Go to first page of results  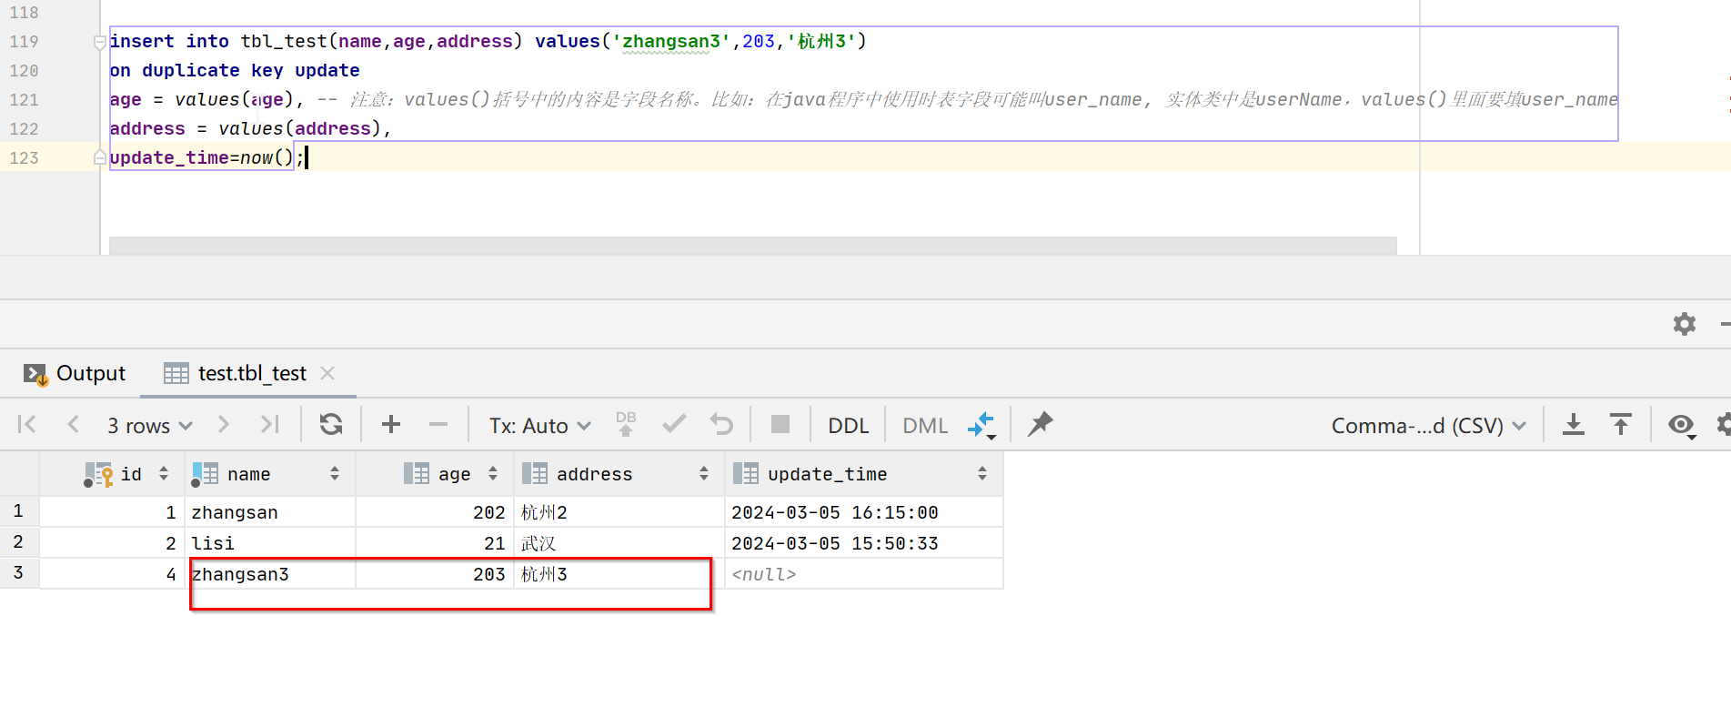(x=27, y=425)
